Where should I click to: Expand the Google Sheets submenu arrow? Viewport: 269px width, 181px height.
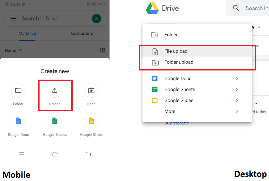click(x=237, y=89)
